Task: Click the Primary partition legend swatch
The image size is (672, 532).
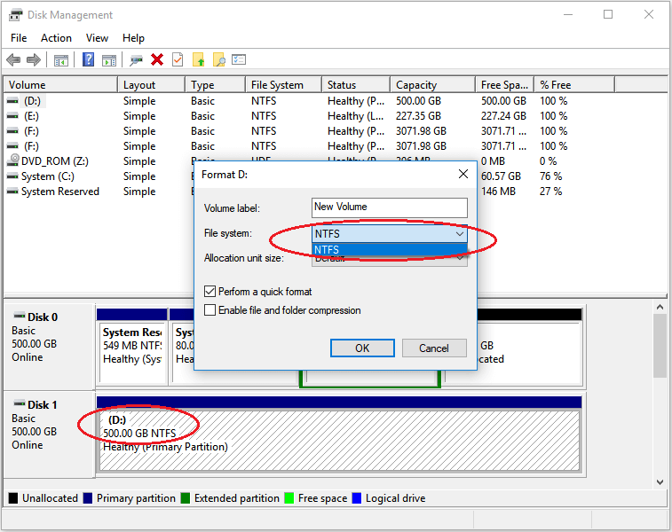Action: click(x=87, y=498)
